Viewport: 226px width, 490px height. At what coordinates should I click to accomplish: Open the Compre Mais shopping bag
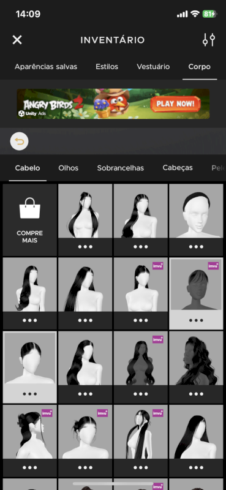29,220
